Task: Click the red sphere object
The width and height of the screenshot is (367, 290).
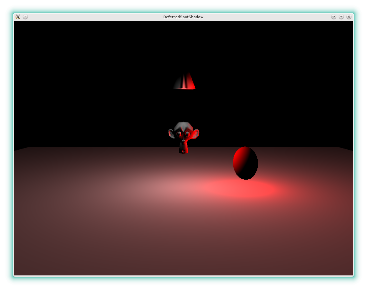Action: [x=245, y=163]
